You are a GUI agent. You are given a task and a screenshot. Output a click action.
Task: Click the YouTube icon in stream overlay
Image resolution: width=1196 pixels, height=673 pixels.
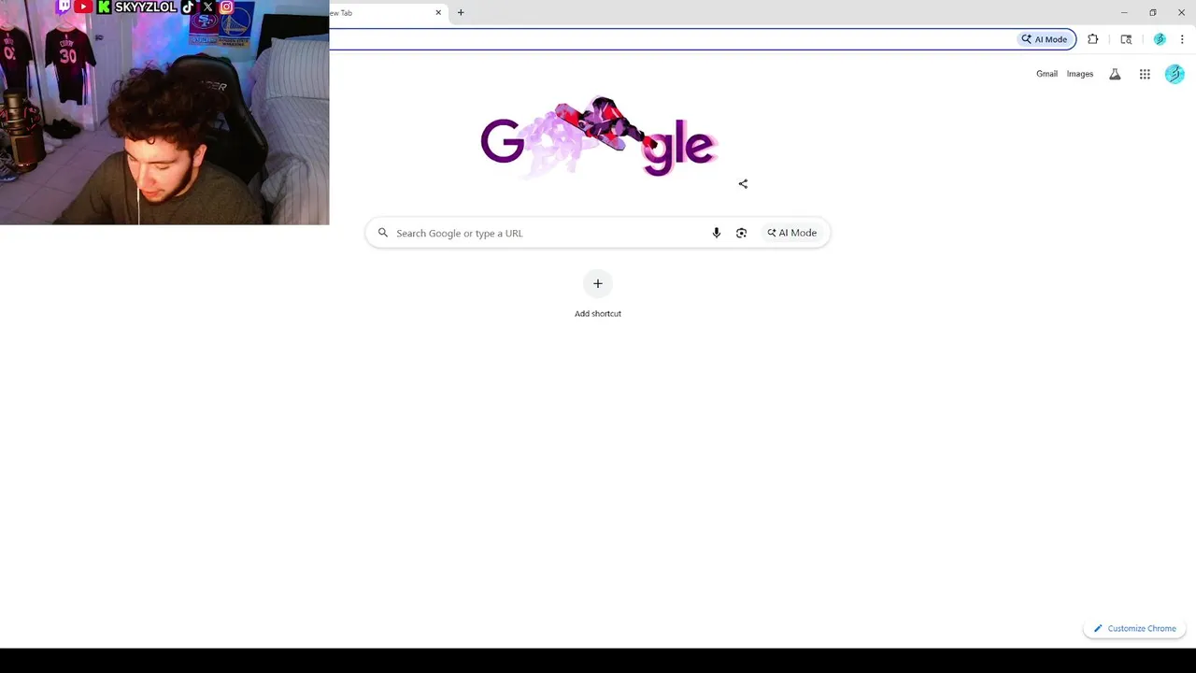click(x=83, y=7)
